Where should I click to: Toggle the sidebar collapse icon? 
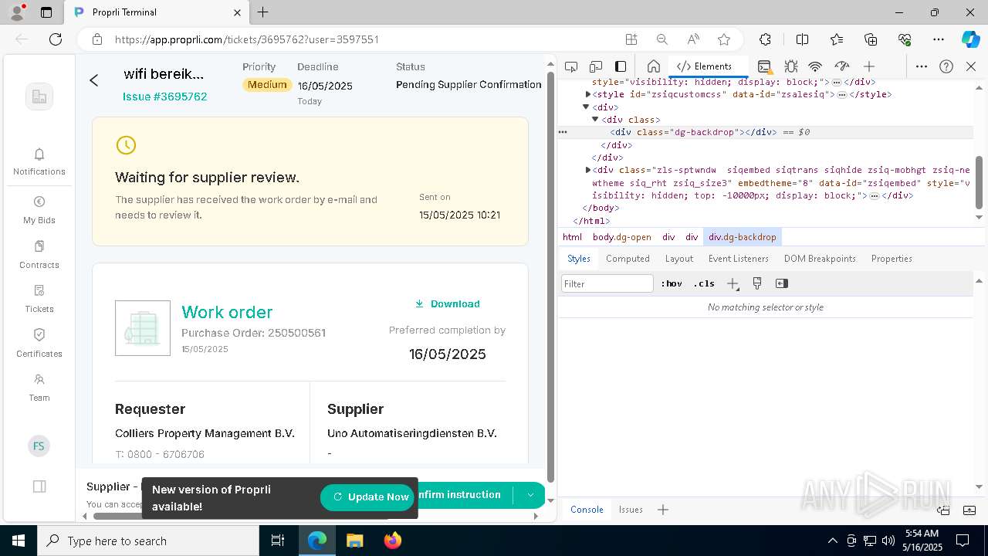click(x=39, y=486)
